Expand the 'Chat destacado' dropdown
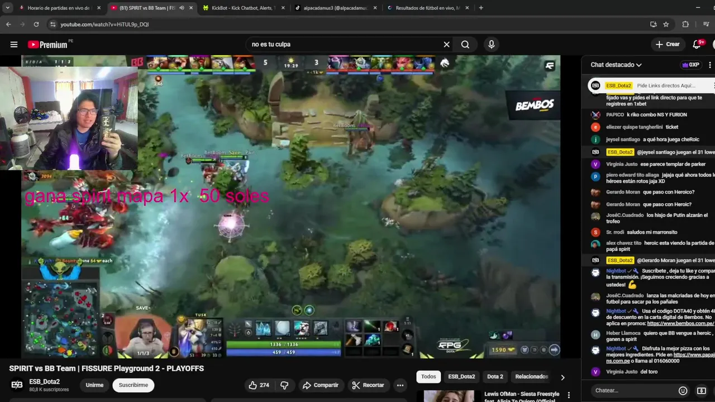The image size is (715, 402). [616, 65]
